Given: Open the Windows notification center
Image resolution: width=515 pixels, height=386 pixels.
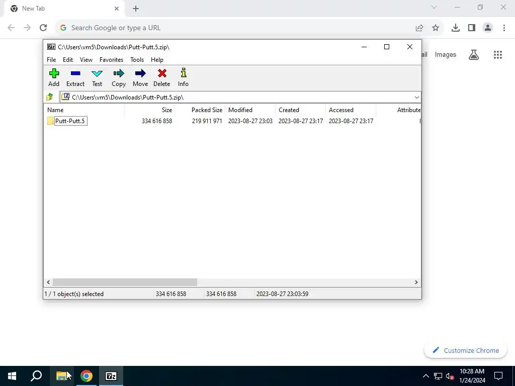Looking at the screenshot, I should tap(498, 376).
